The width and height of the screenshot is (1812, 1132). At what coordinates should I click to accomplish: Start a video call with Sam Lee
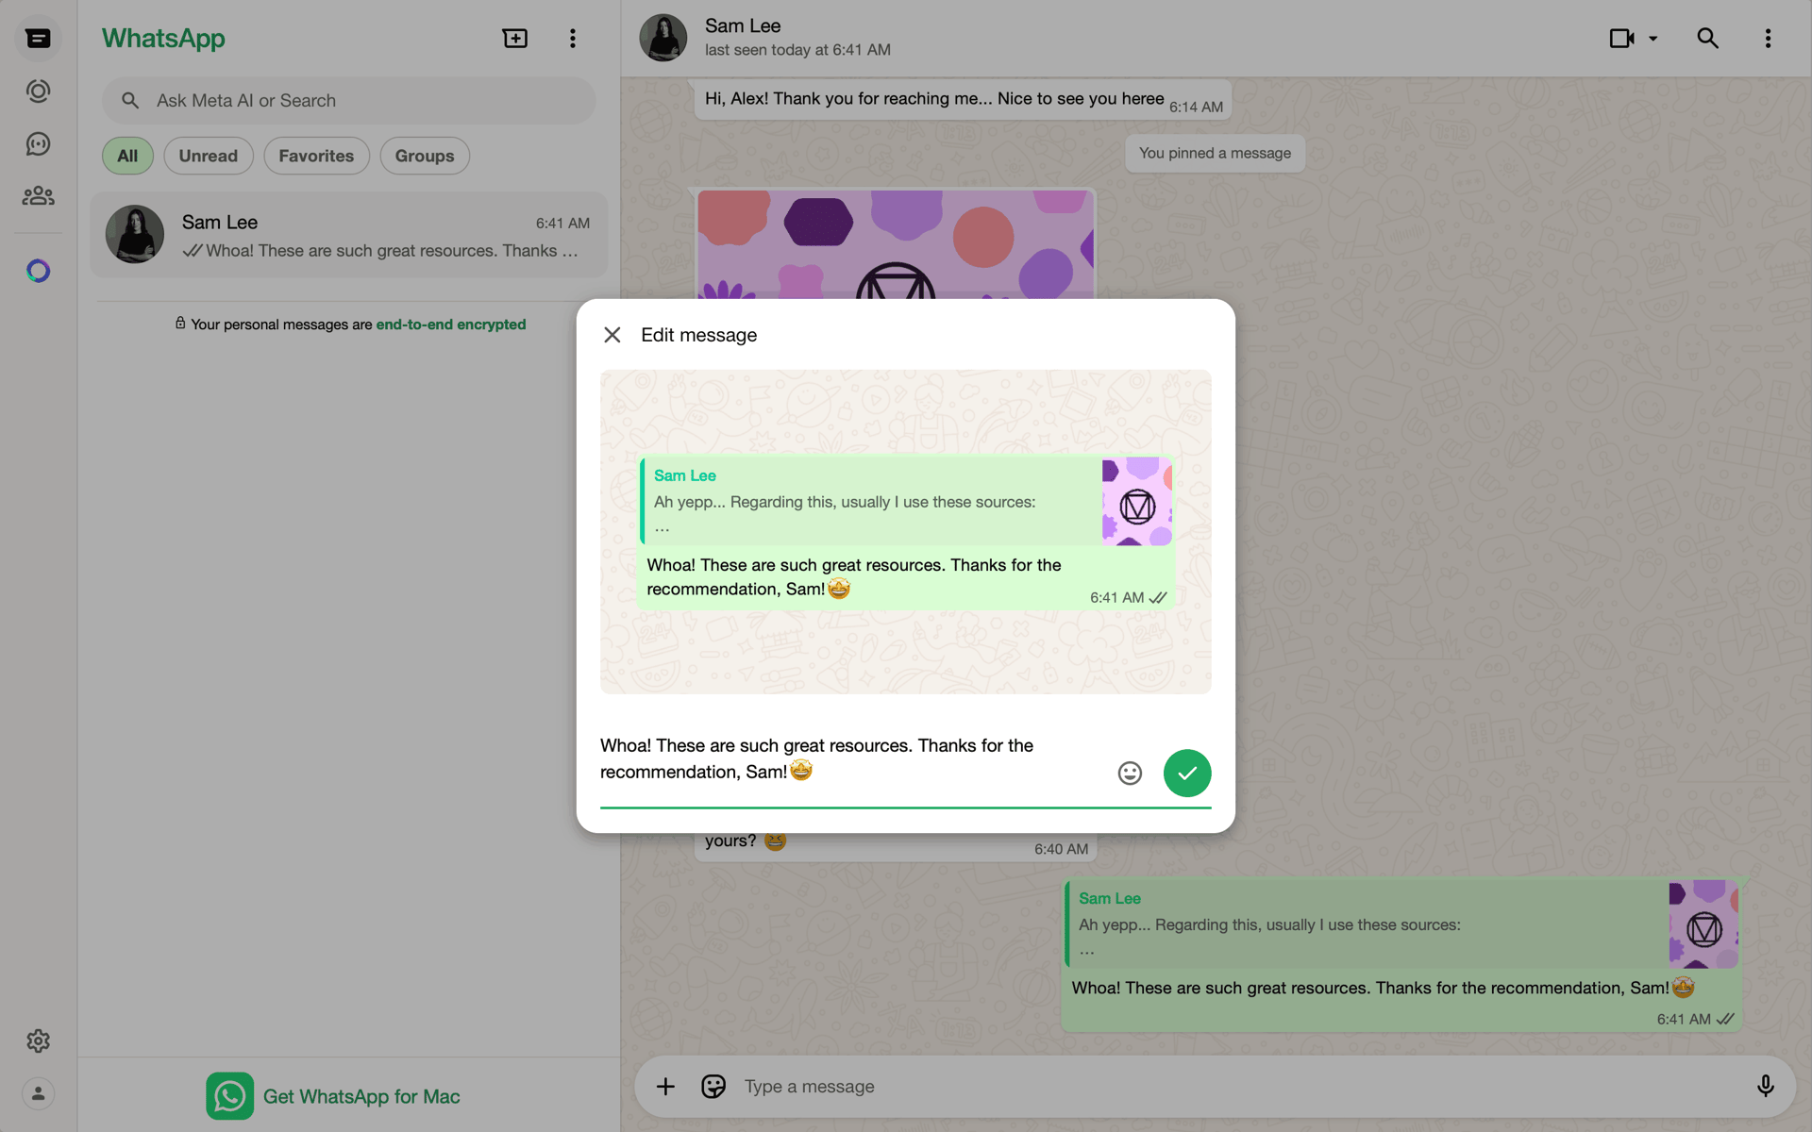pos(1621,39)
